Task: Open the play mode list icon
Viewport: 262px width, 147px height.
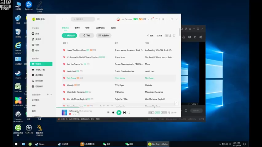Action: coord(108,113)
